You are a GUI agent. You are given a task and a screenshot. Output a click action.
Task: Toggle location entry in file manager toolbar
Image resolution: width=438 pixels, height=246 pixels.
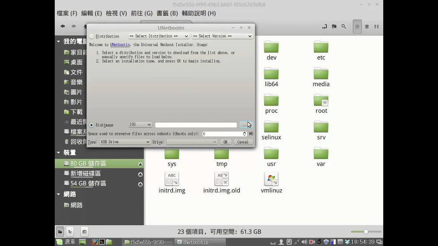[x=324, y=27]
